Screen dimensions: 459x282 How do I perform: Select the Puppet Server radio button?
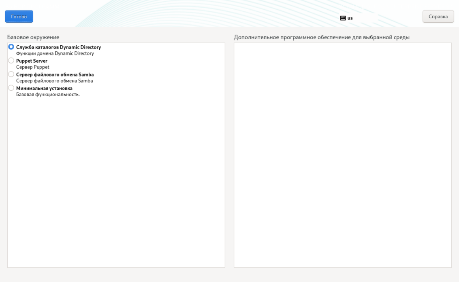pyautogui.click(x=11, y=61)
